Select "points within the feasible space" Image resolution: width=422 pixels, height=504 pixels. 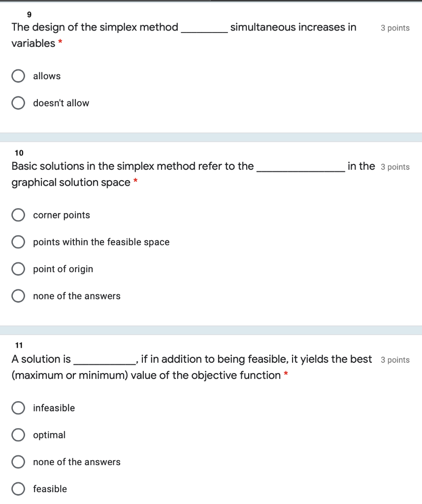click(x=18, y=242)
